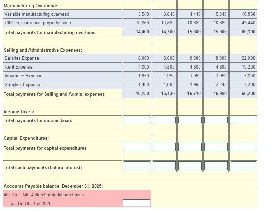Click manufacturing overhead total 14,700
Screen dimensions: 280x211
tap(168, 32)
